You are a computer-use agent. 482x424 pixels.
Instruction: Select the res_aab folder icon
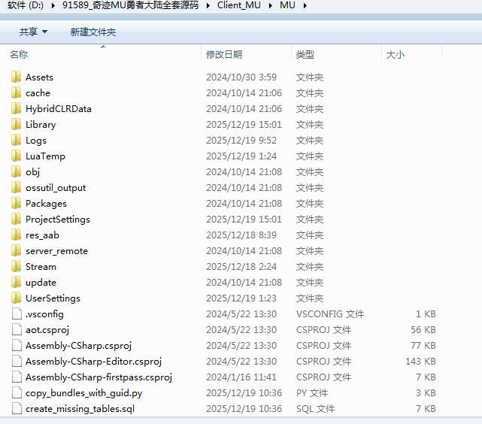click(x=16, y=235)
